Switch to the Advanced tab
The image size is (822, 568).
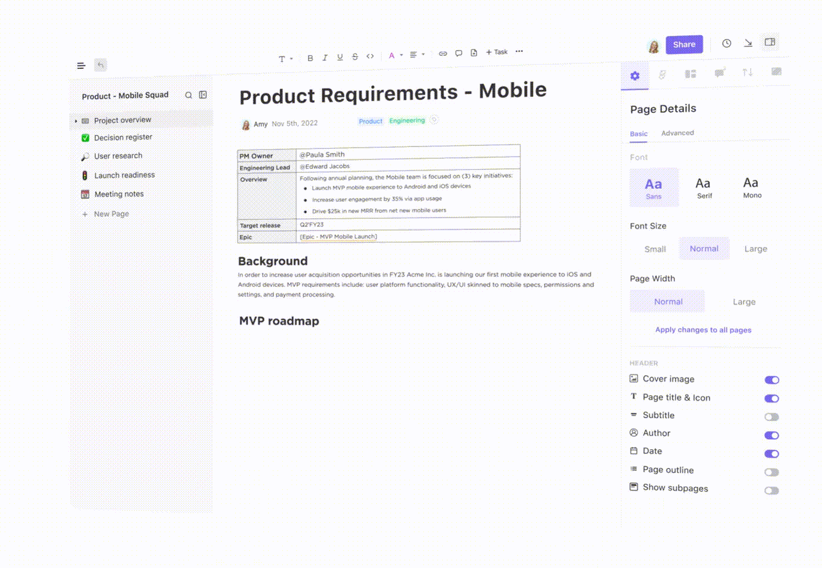point(677,133)
